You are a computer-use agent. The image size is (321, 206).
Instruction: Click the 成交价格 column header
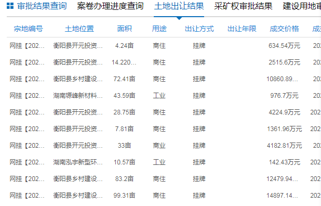(284, 29)
